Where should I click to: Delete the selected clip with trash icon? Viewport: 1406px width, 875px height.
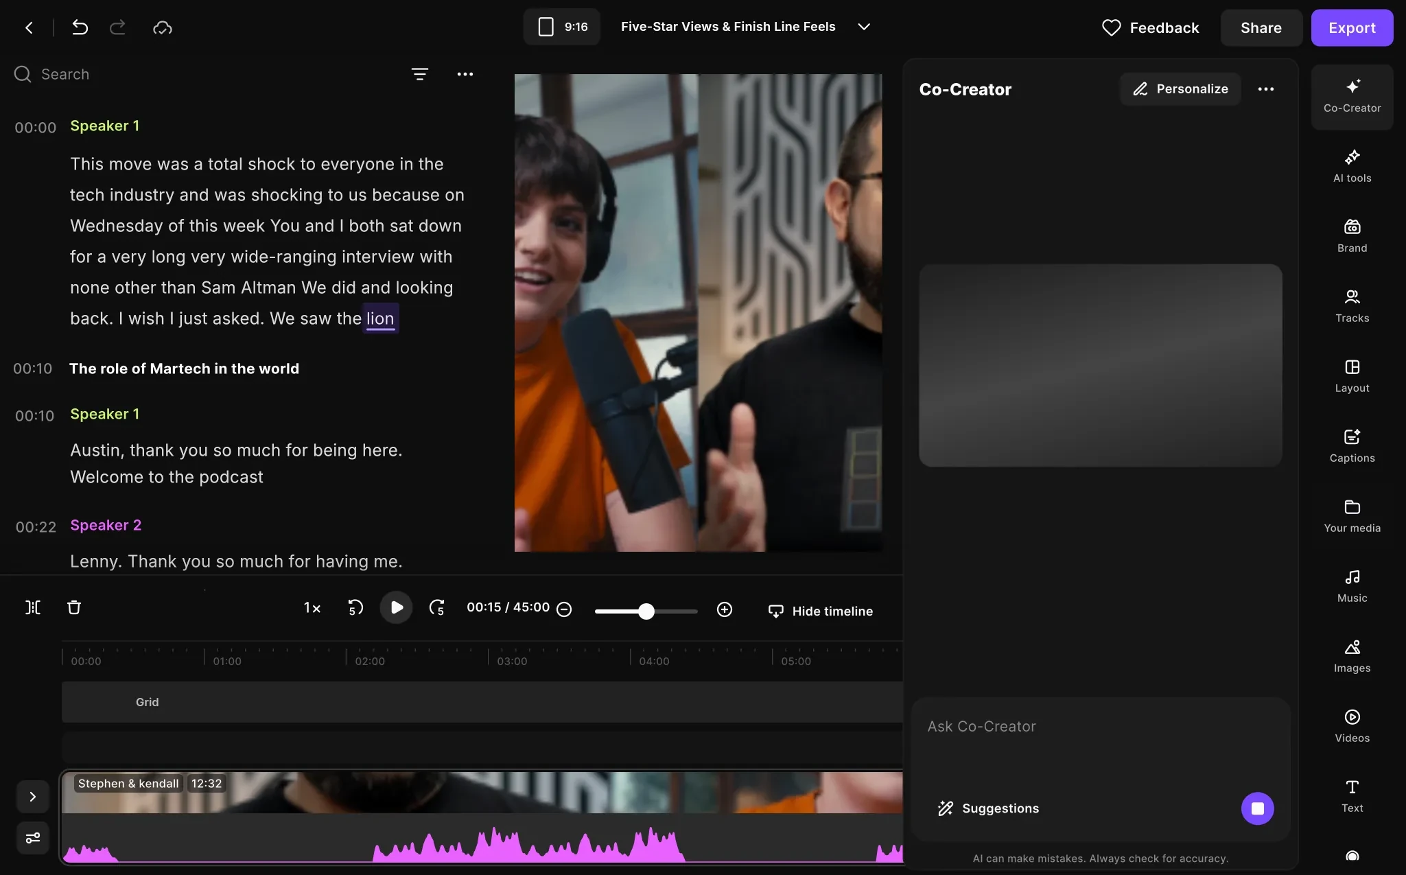74,607
